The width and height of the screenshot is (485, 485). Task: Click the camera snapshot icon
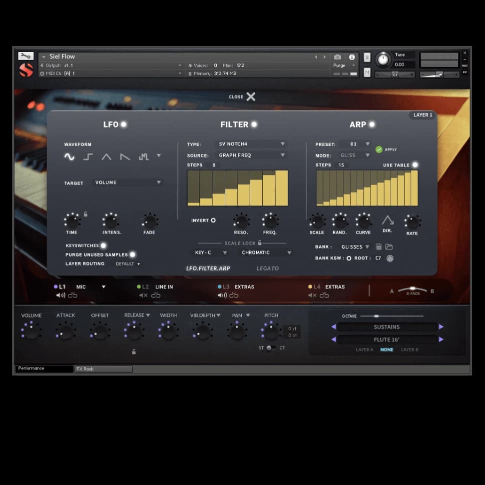pyautogui.click(x=338, y=57)
